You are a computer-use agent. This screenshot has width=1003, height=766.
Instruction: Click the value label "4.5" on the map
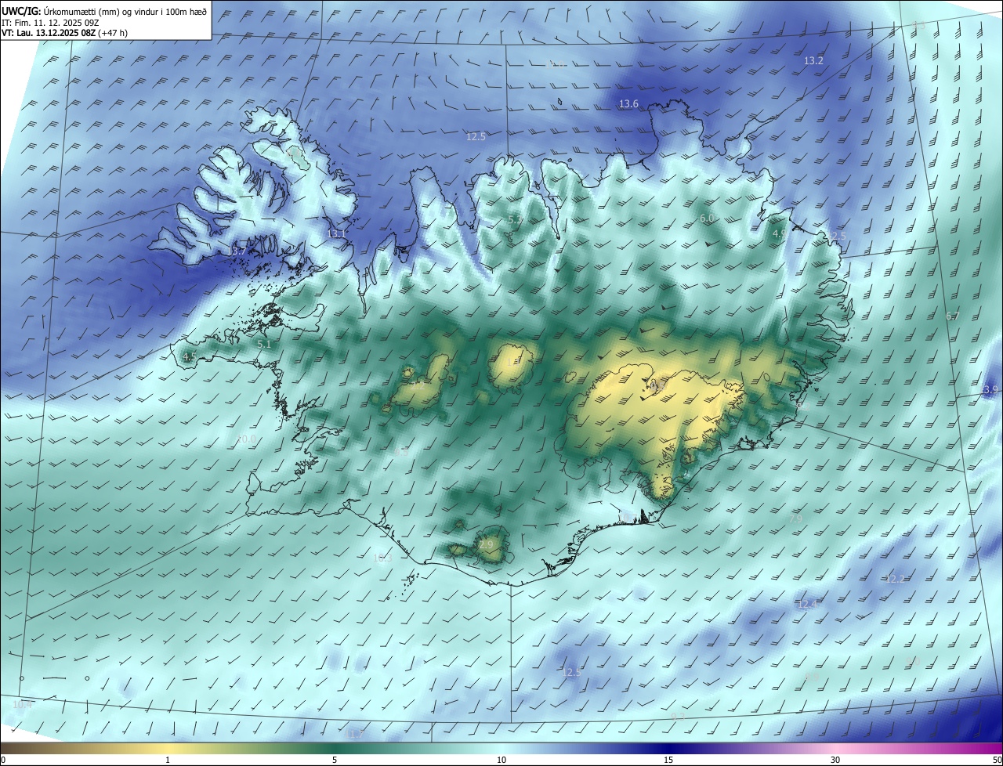pyautogui.click(x=189, y=356)
